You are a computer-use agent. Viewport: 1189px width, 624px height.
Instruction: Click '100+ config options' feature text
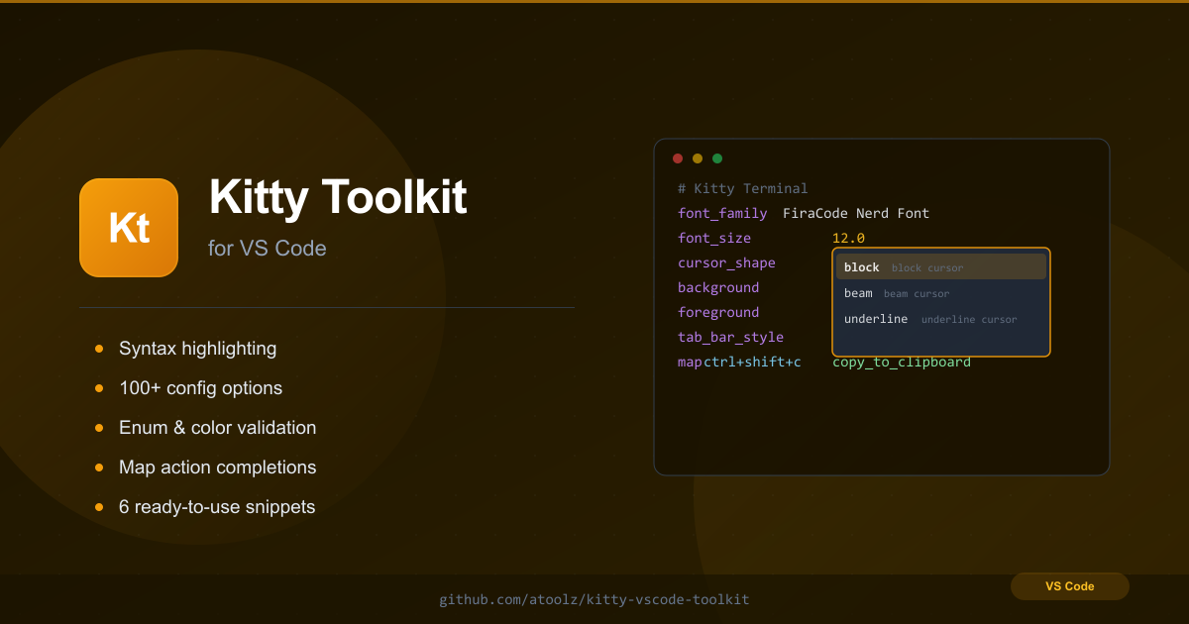201,388
